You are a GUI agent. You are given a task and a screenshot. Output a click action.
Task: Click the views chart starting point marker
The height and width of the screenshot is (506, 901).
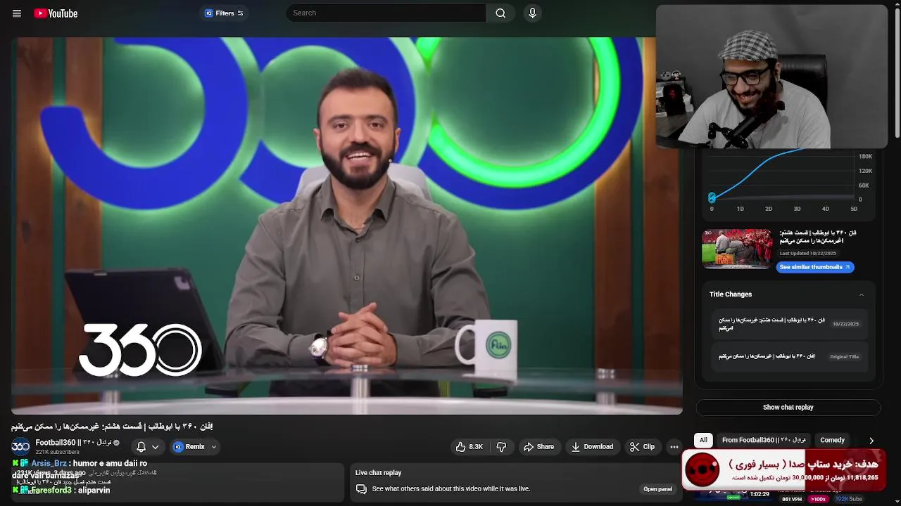(712, 197)
